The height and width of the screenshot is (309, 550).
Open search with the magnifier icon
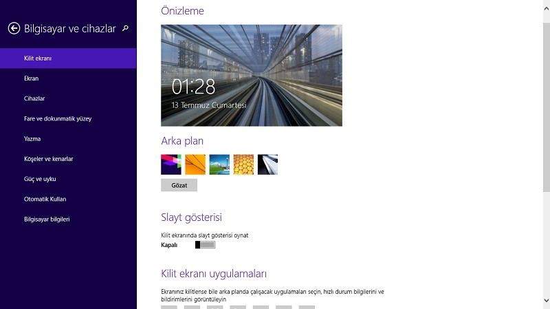(125, 28)
